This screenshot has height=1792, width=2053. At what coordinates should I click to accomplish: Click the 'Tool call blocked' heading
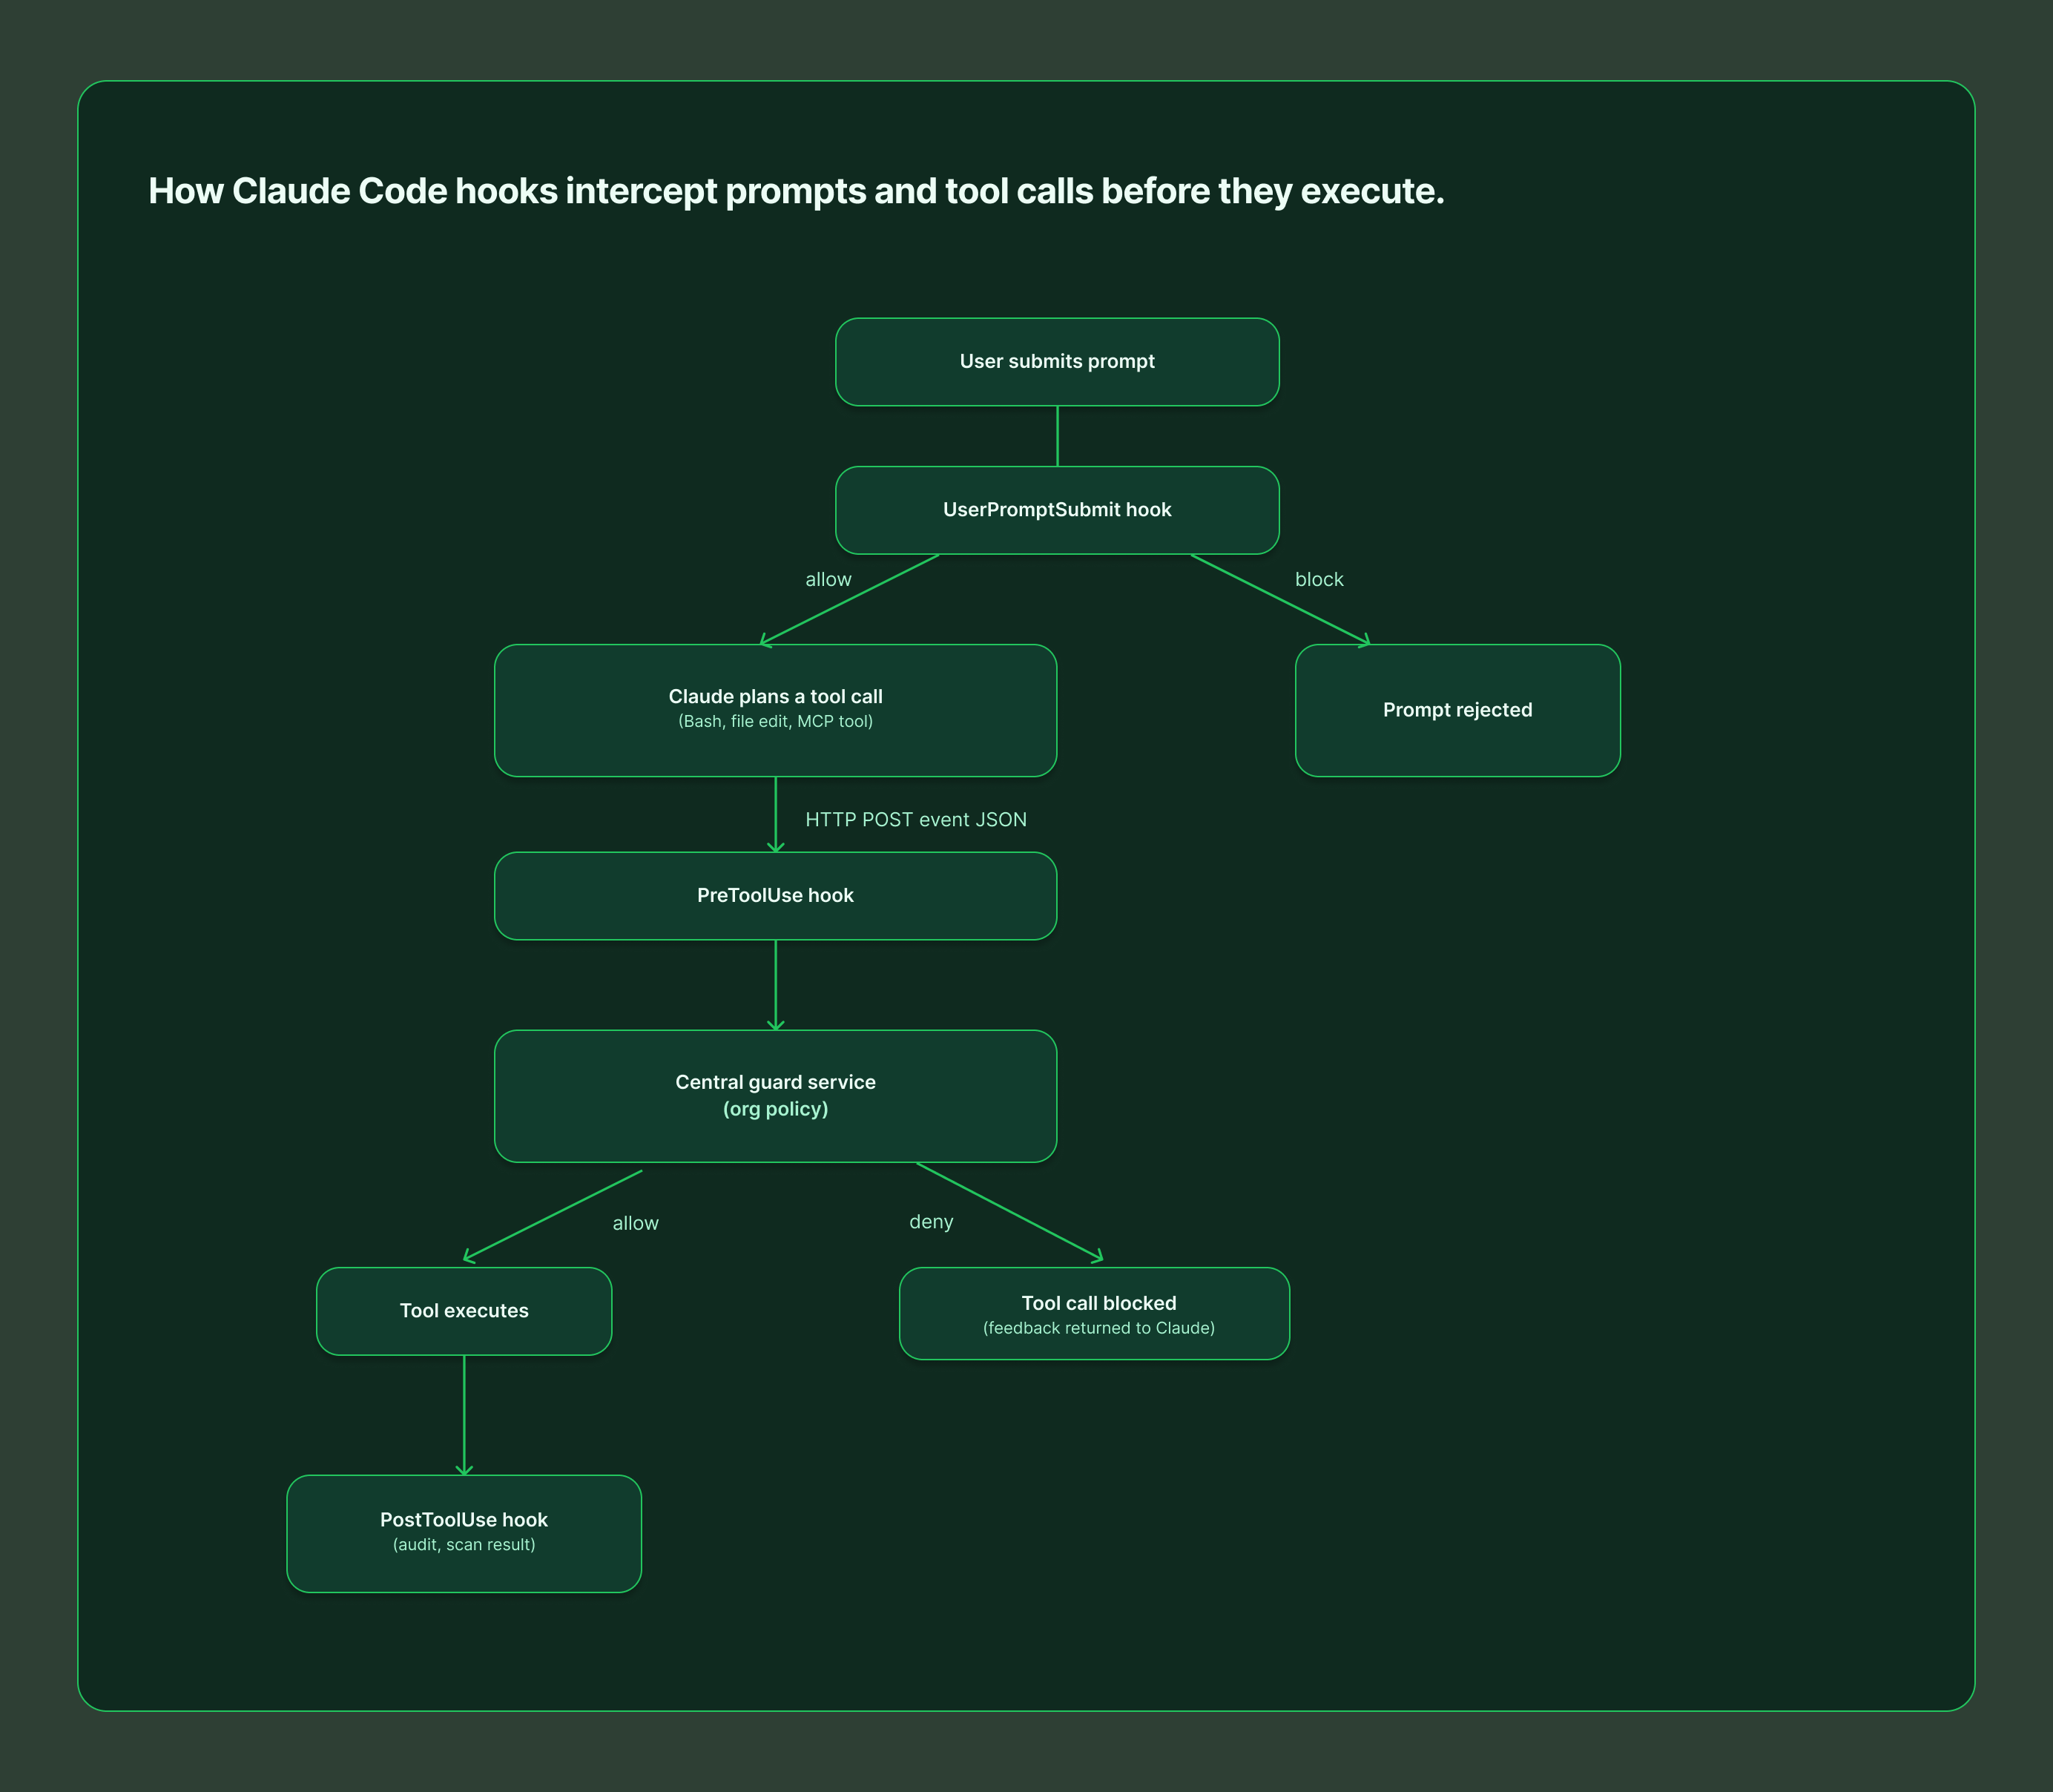pyautogui.click(x=1098, y=1303)
